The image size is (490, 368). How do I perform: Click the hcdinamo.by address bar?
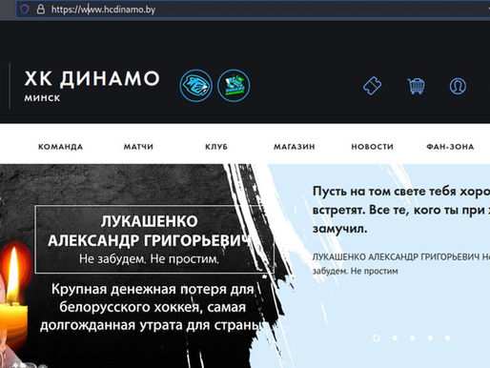click(x=253, y=10)
